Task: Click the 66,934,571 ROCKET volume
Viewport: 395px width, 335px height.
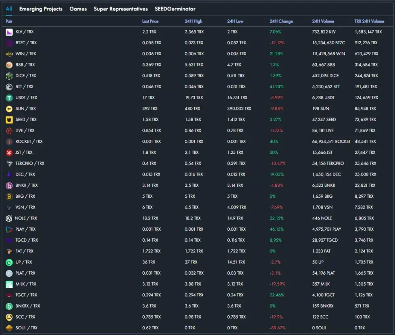Action: tap(331, 141)
